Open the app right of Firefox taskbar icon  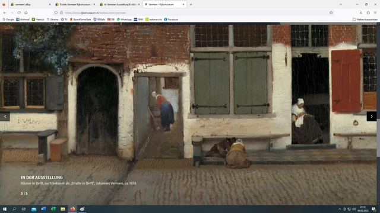coord(82,209)
